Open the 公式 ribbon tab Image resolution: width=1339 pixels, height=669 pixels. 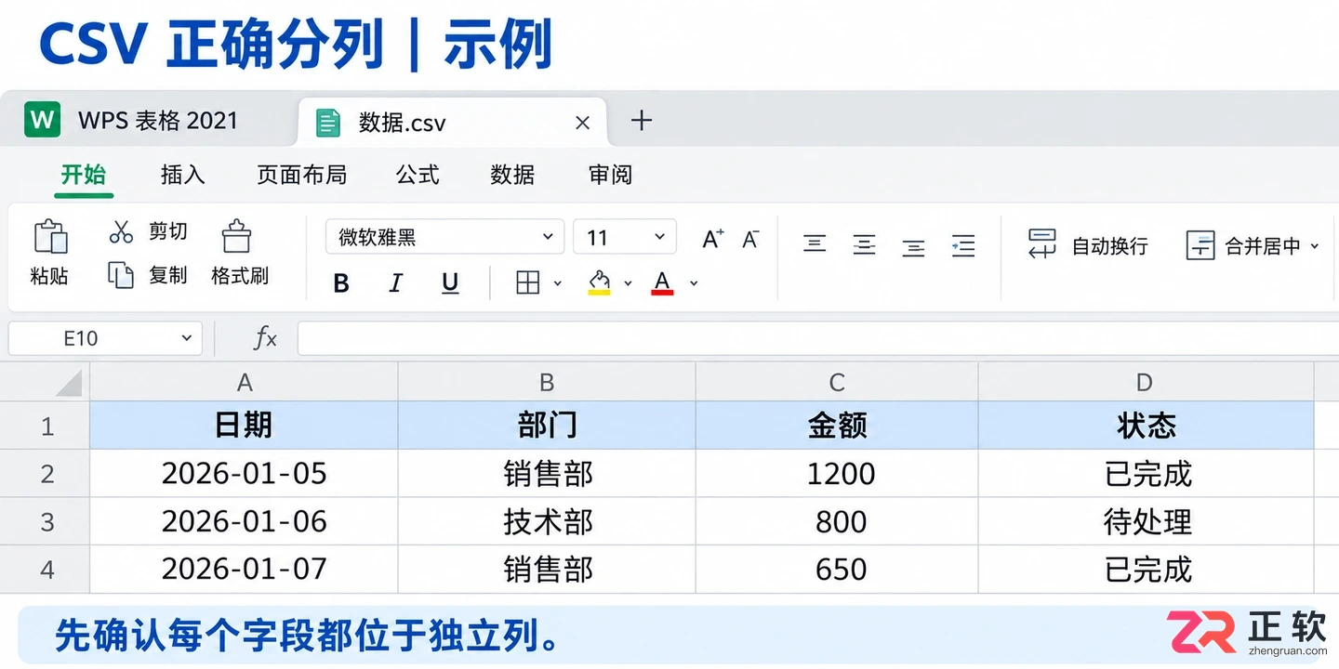click(418, 175)
